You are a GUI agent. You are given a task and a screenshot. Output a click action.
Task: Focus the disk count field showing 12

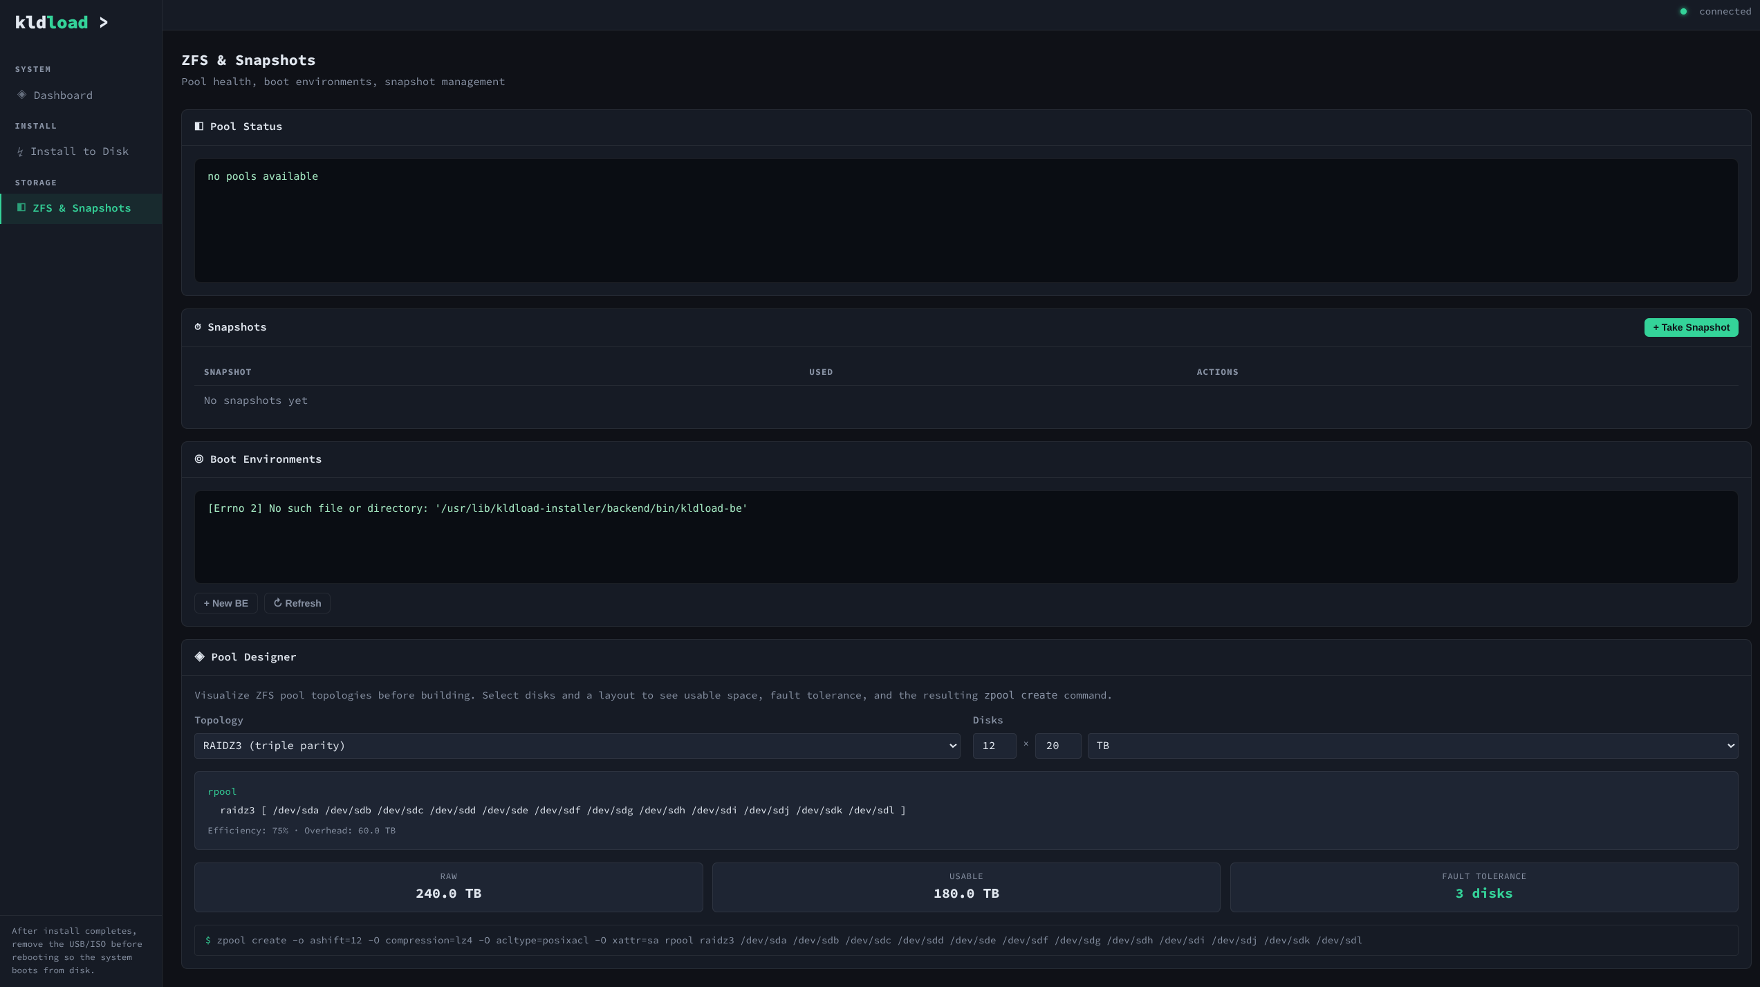tap(994, 746)
